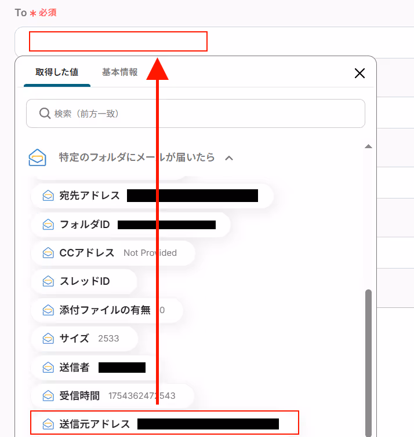Viewport: 414px width, 437px height.
Task: Click the mail icon on 受信時間 row
Action: pyautogui.click(x=48, y=396)
